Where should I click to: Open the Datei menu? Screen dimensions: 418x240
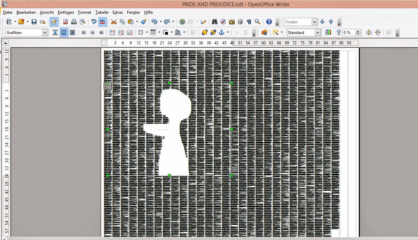(8, 12)
